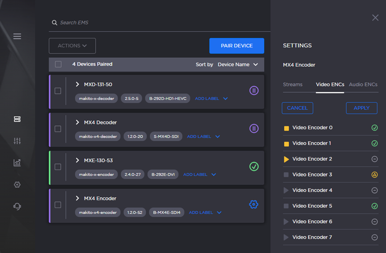Open the devices view in sidebar
Viewport: 386px width, 253px height.
(17, 119)
